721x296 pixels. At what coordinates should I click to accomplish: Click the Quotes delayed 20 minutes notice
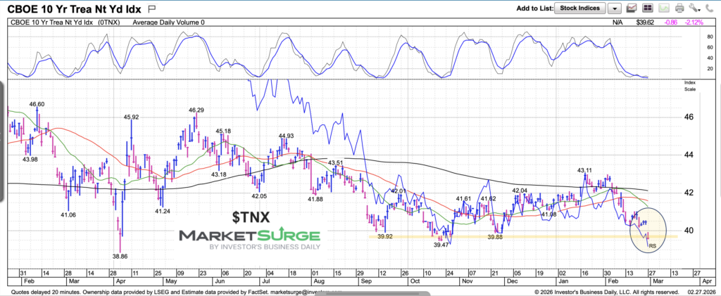(x=49, y=291)
